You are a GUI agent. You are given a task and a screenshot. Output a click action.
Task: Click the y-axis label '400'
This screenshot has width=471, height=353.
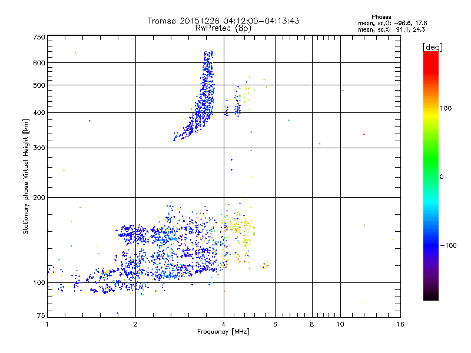(x=39, y=112)
